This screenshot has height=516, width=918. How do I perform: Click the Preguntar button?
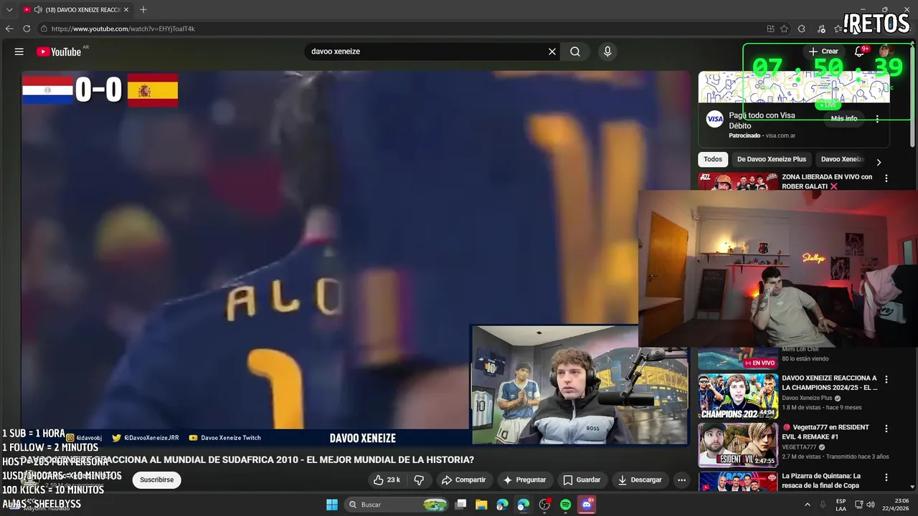(x=524, y=480)
